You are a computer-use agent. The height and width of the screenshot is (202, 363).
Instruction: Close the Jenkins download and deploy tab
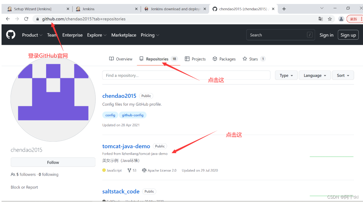coord(205,9)
